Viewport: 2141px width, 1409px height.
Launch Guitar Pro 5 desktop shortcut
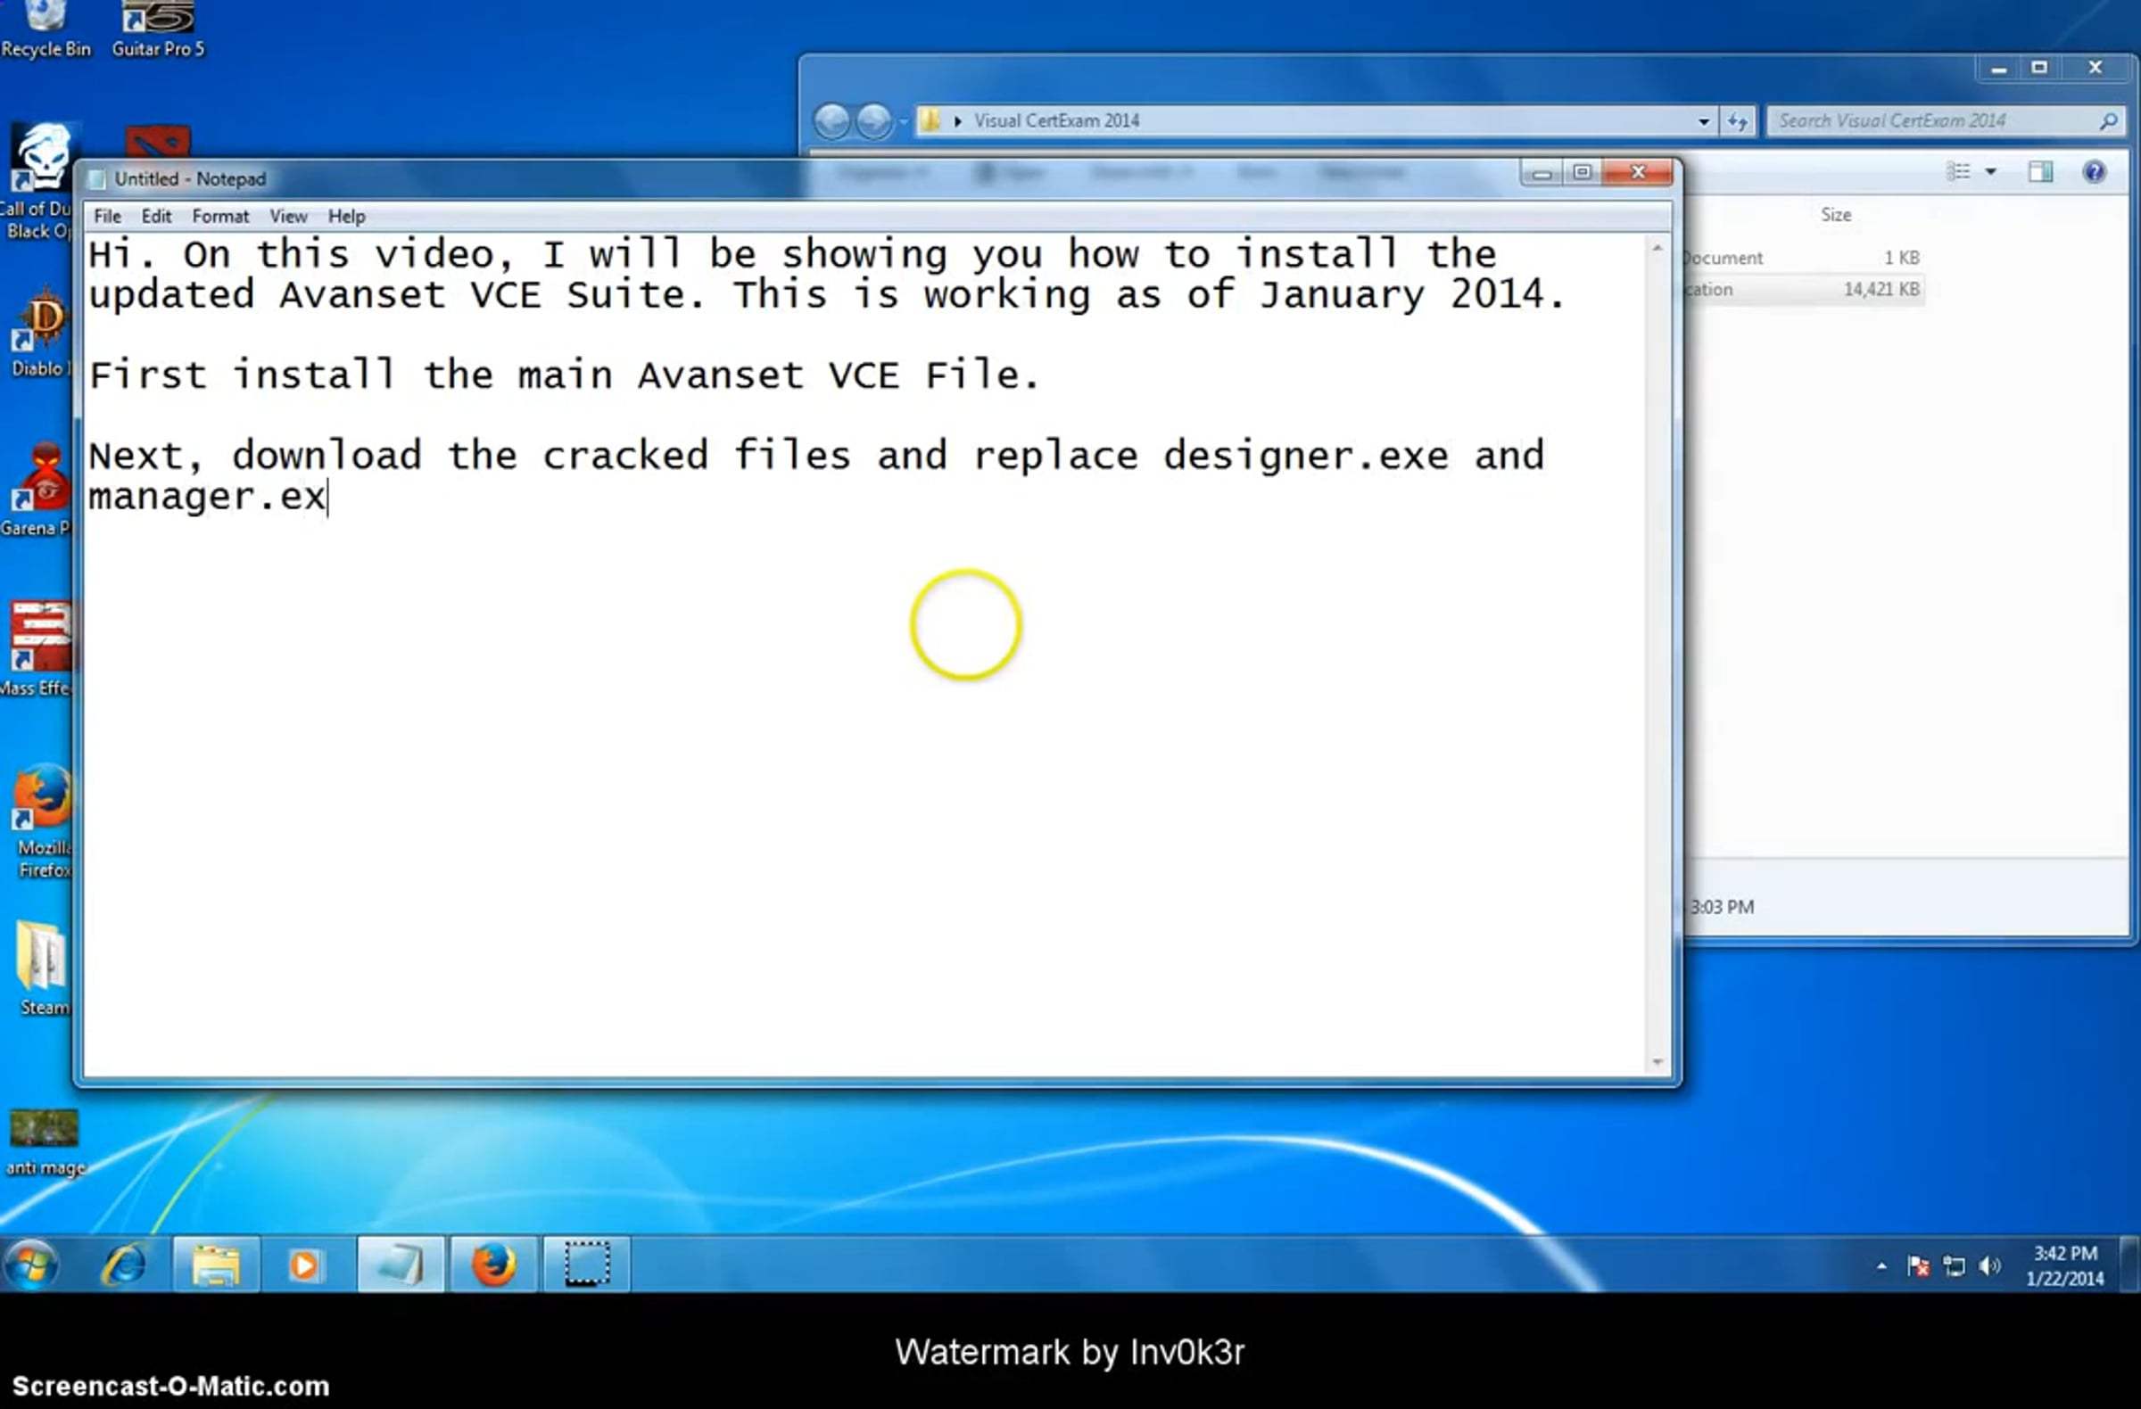pyautogui.click(x=158, y=29)
